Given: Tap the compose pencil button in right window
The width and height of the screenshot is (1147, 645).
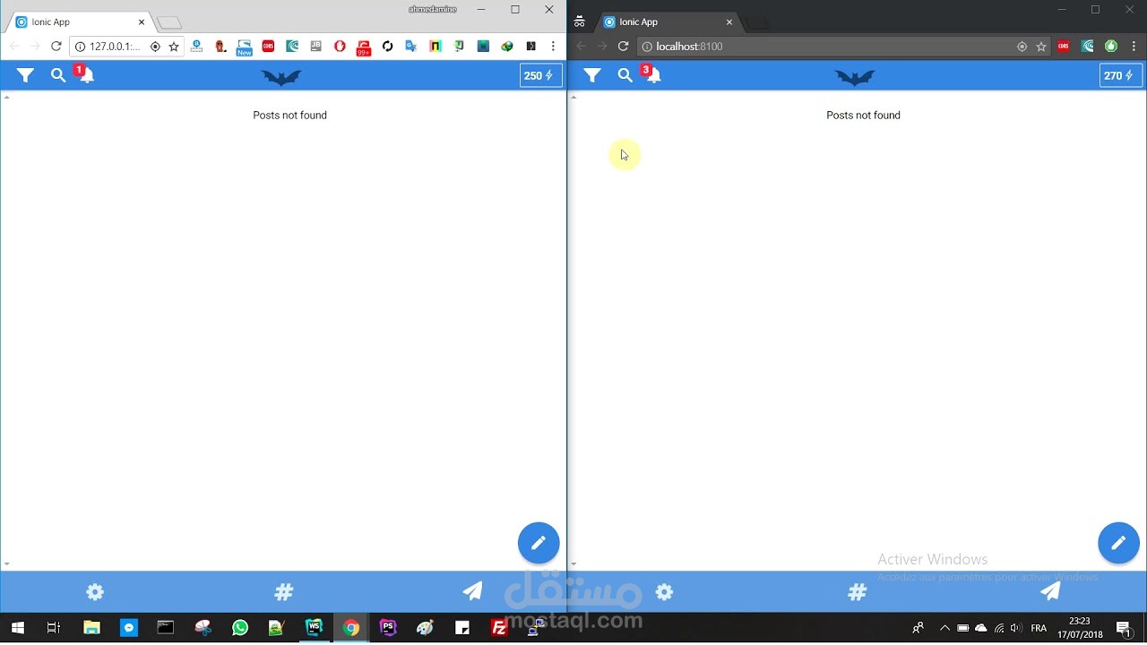Looking at the screenshot, I should [1118, 543].
